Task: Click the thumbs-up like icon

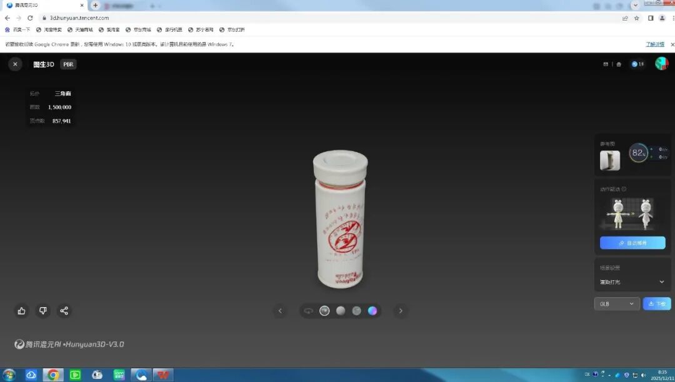Action: (21, 311)
